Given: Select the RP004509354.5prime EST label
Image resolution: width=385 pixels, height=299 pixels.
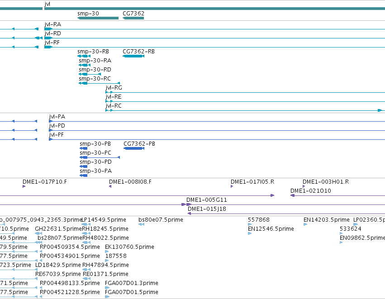Looking at the screenshot, I should click(70, 247).
